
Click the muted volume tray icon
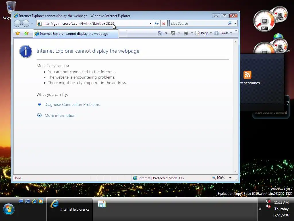[x=268, y=206]
